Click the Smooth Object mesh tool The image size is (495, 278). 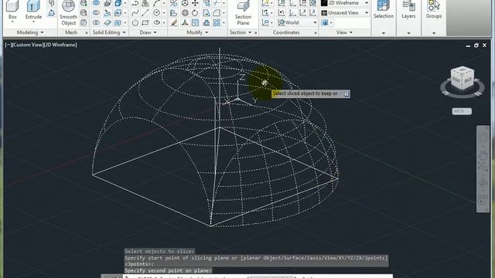(68, 13)
